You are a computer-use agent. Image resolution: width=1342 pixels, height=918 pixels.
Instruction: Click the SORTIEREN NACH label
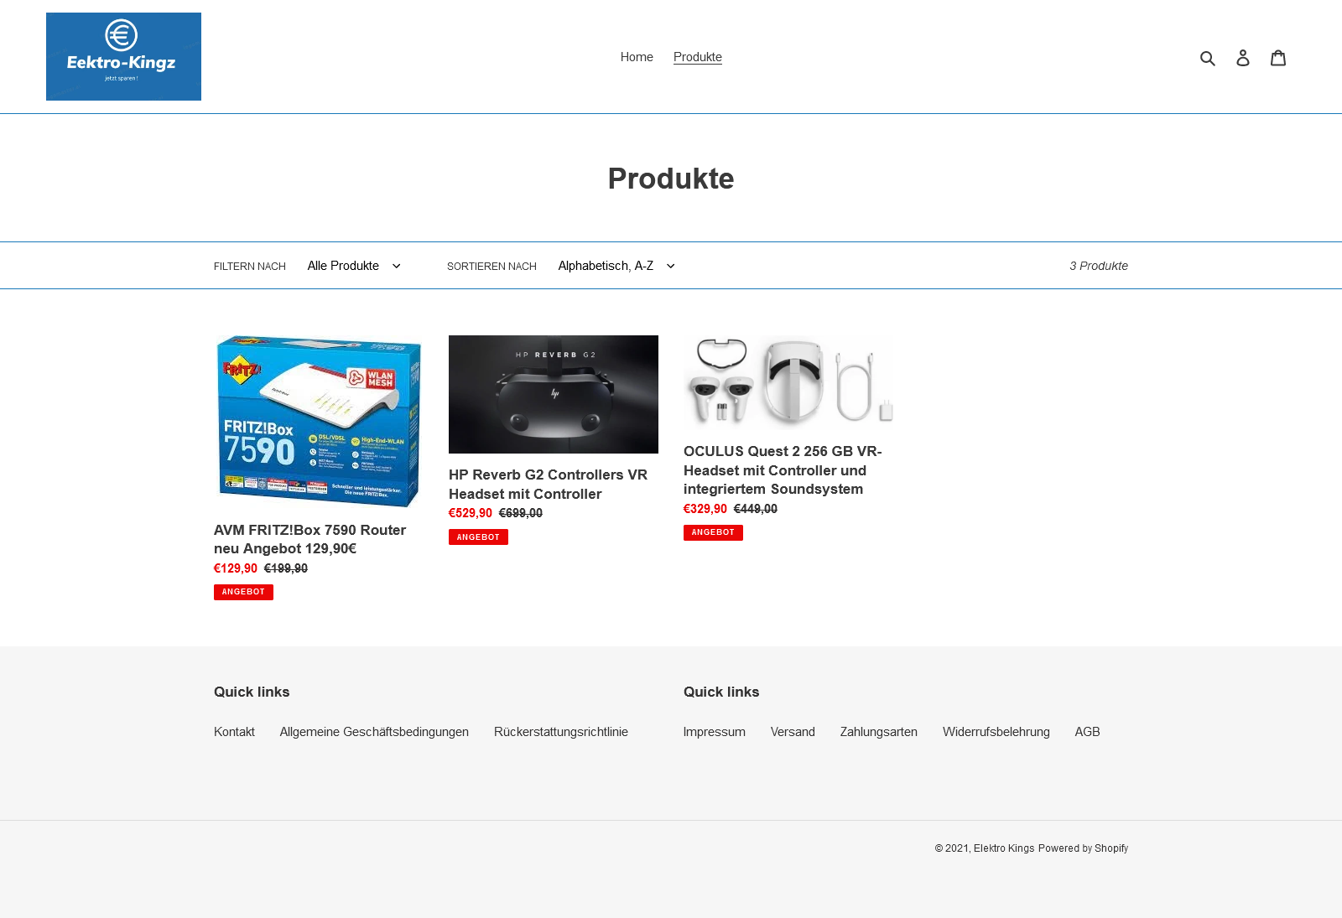click(x=492, y=267)
